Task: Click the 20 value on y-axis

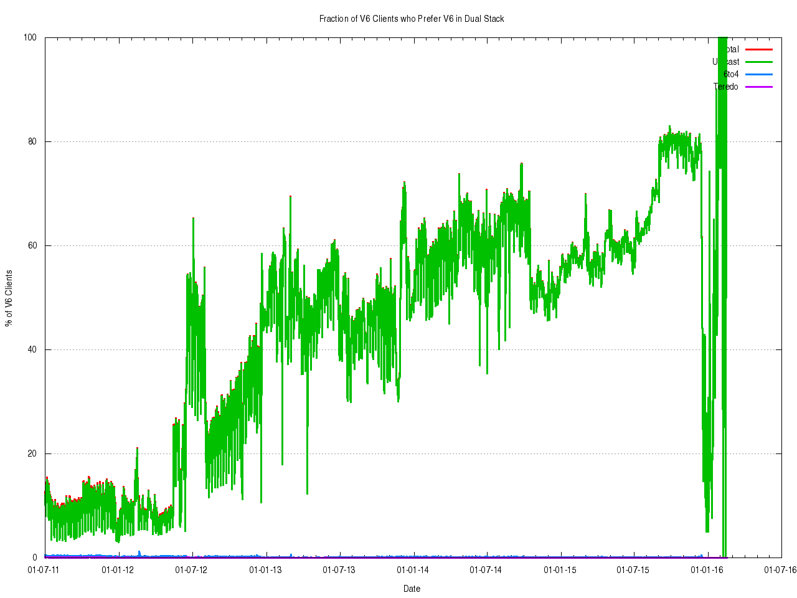Action: tap(32, 453)
